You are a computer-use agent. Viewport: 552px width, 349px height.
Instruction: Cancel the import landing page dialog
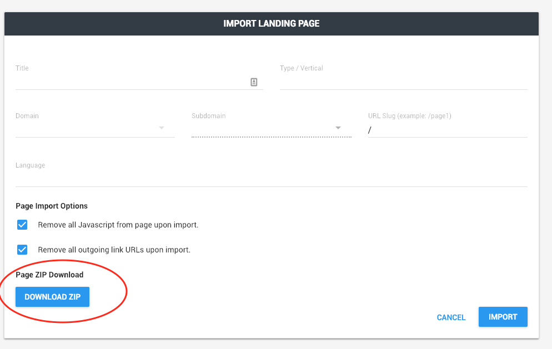[451, 317]
